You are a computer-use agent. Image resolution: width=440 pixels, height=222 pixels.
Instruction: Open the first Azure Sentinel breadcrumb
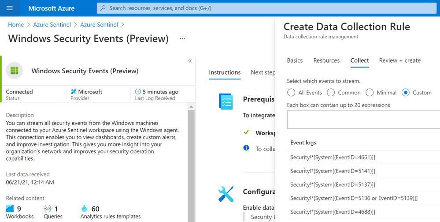[x=52, y=25]
